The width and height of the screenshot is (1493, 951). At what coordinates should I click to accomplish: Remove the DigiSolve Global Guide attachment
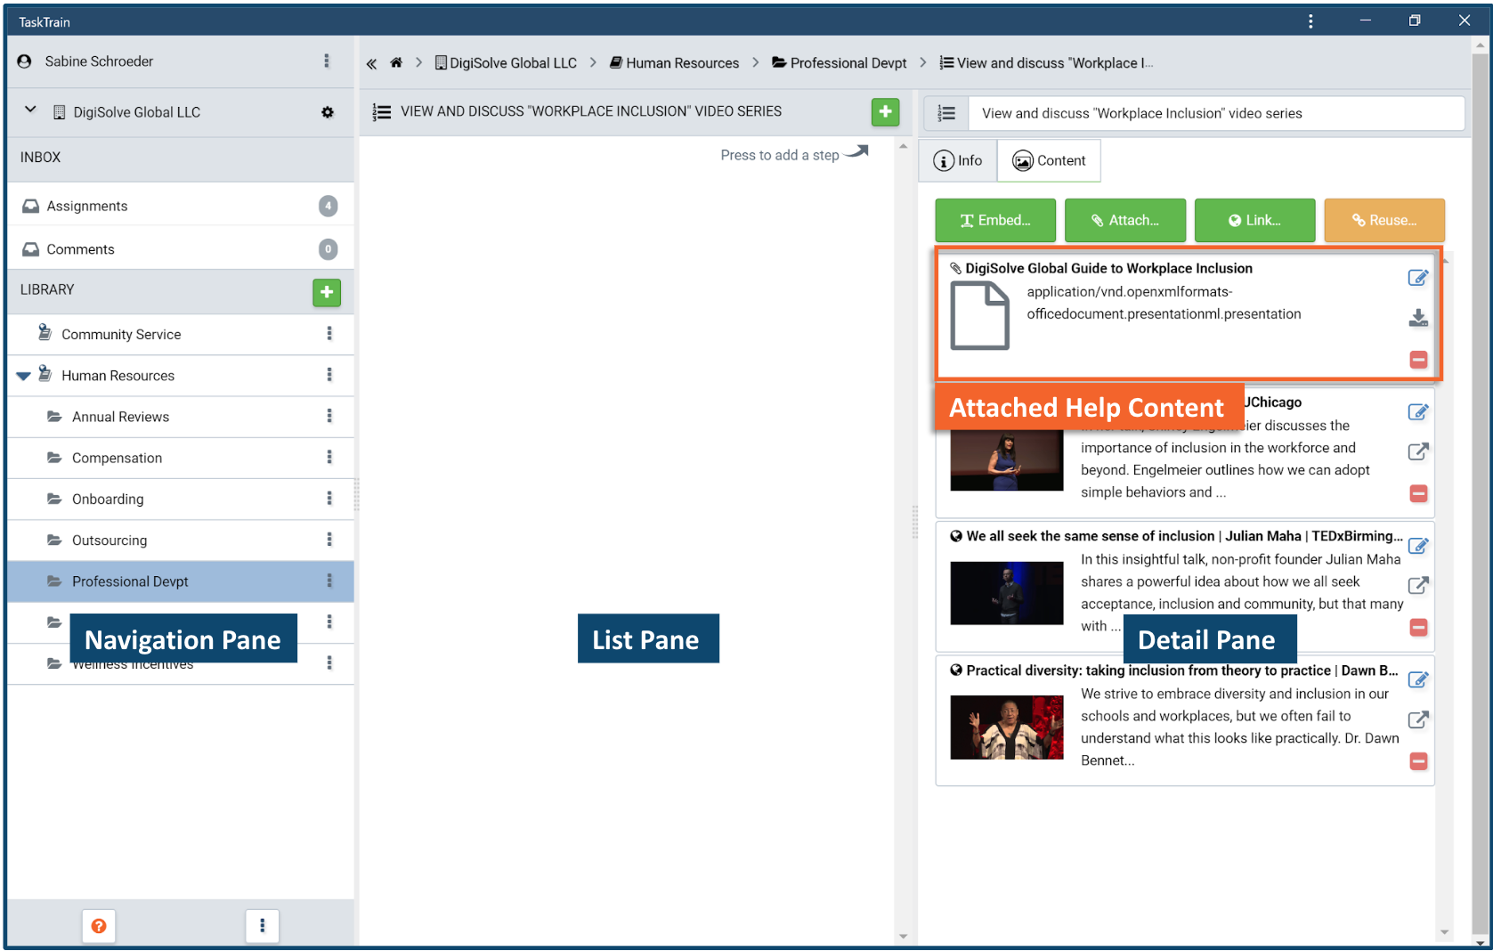[1419, 360]
